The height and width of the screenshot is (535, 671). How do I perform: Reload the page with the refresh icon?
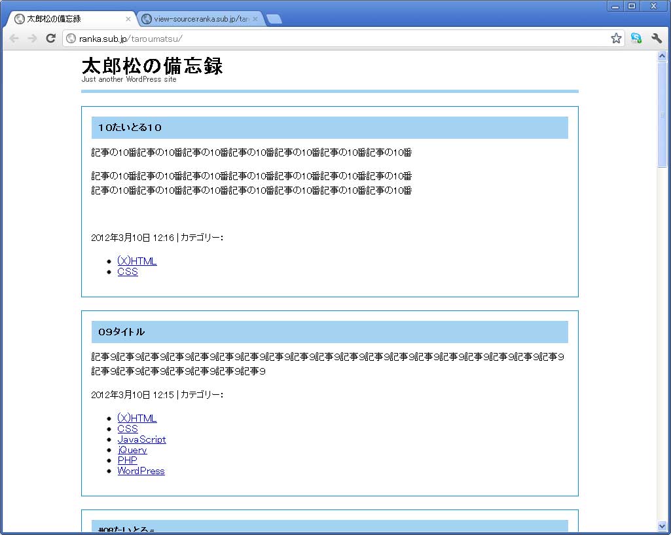click(50, 39)
